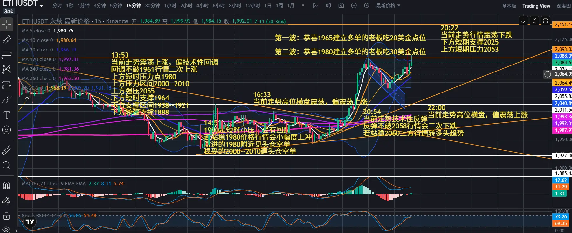
Task: Select the text annotation tool
Action: pos(7,115)
